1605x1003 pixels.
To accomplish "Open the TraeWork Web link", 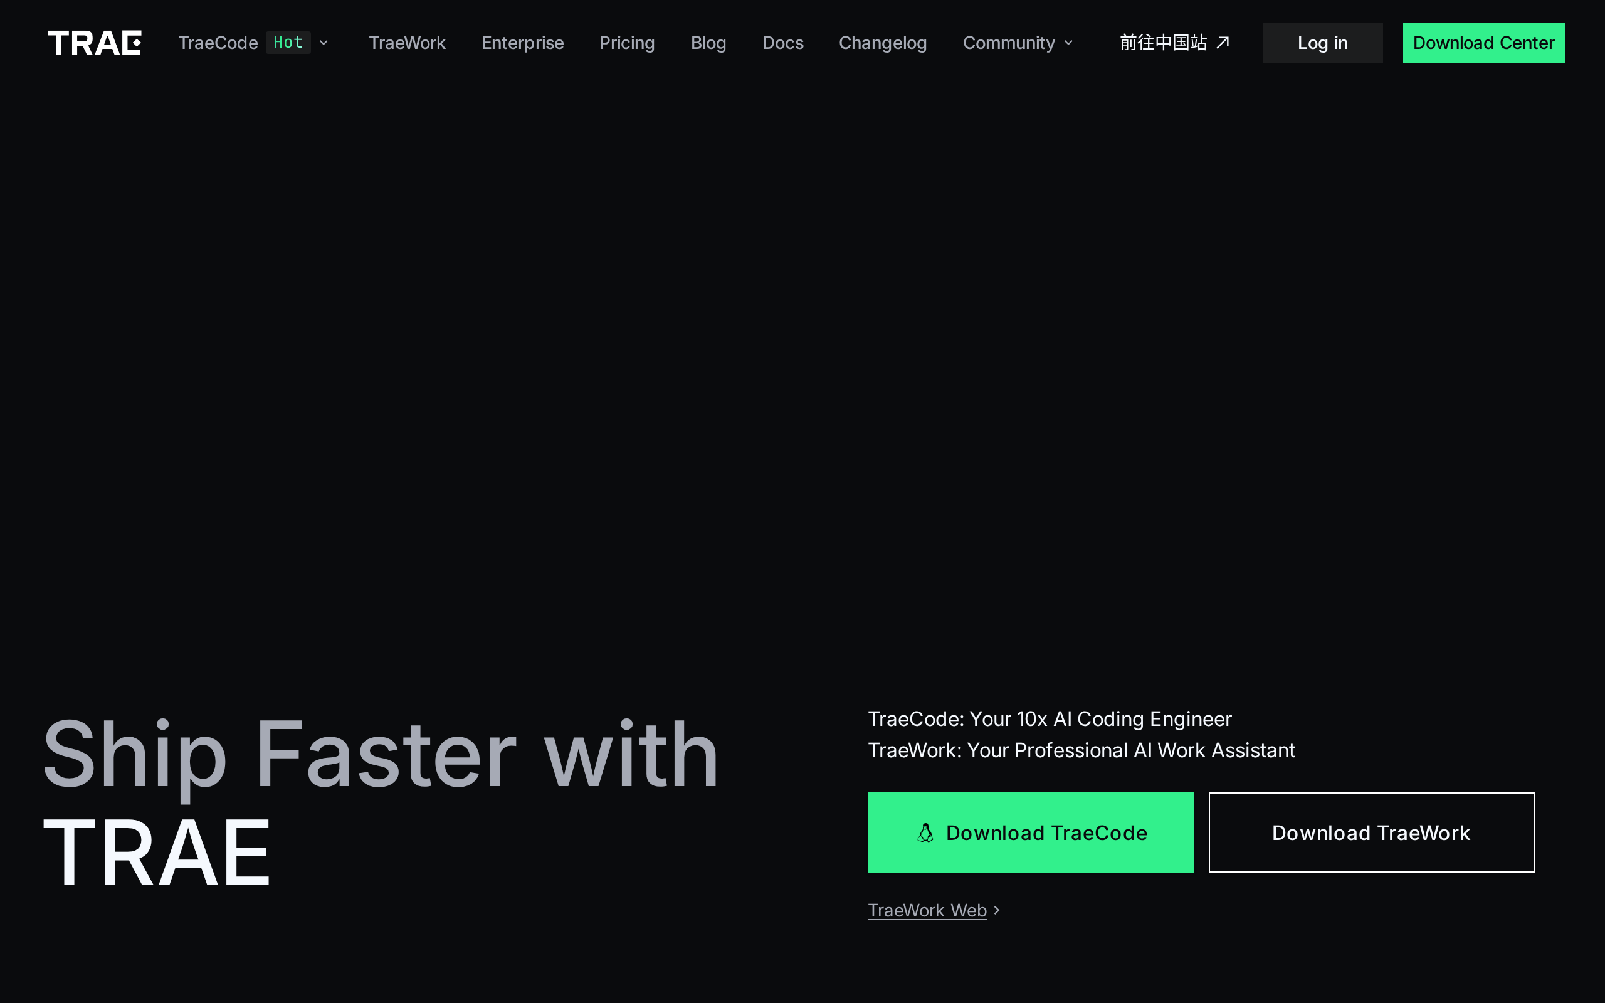I will 927,910.
